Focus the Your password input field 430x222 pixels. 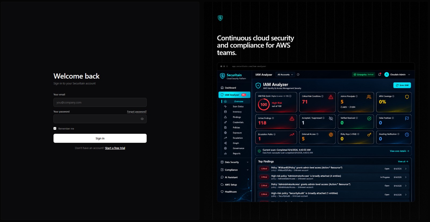tap(100, 119)
